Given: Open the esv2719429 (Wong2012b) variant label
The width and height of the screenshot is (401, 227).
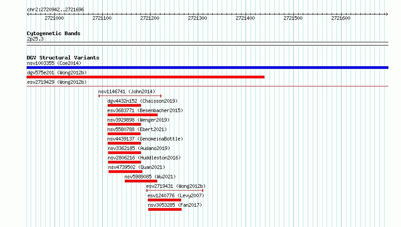Looking at the screenshot, I should coord(57,82).
